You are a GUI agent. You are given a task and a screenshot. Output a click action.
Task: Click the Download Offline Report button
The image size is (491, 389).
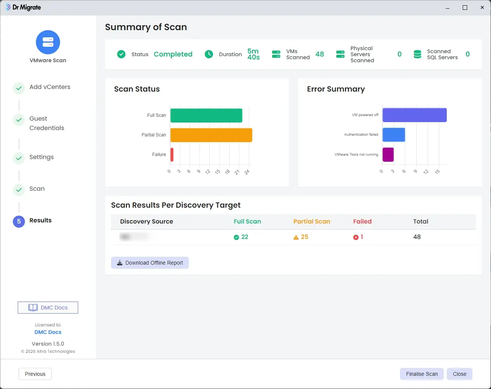pyautogui.click(x=150, y=263)
